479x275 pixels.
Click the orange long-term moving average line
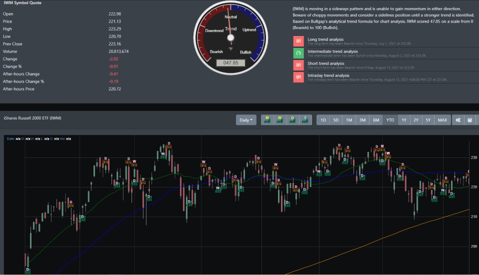coord(382,238)
